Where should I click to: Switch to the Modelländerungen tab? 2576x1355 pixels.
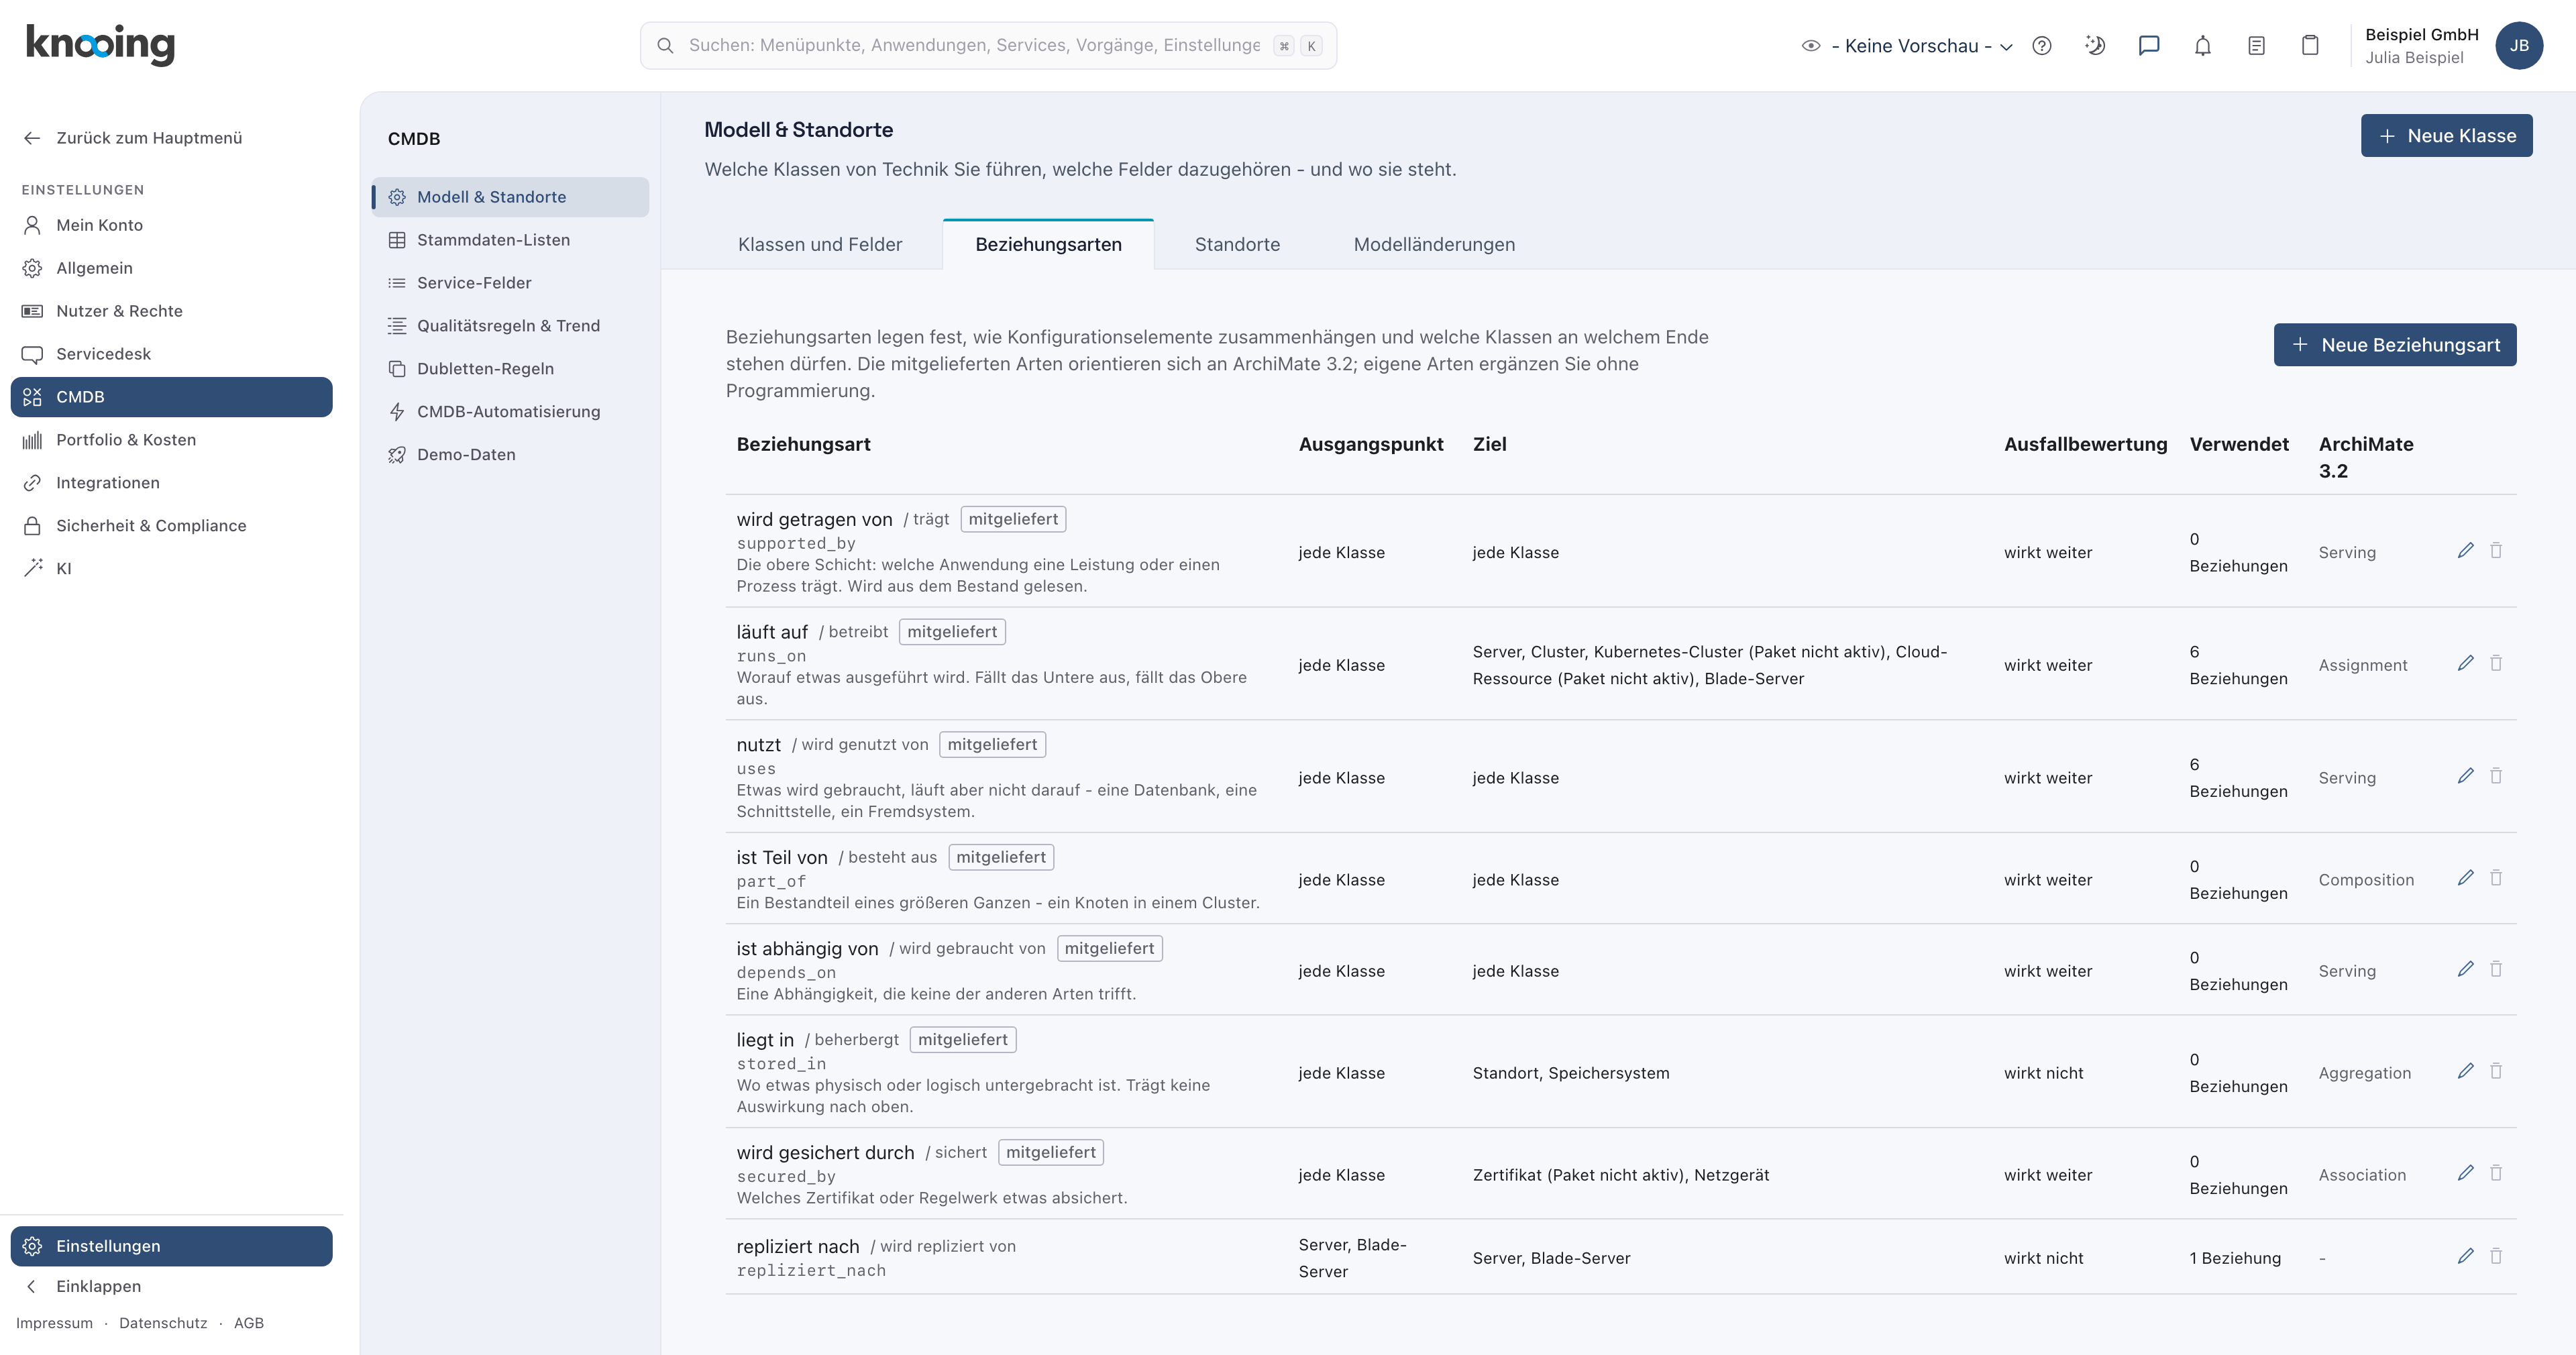pyautogui.click(x=1434, y=245)
